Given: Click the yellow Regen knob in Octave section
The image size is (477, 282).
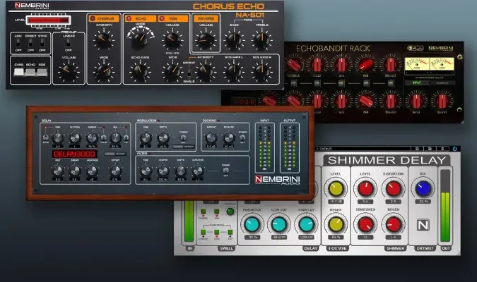Looking at the screenshot, I should click(336, 224).
